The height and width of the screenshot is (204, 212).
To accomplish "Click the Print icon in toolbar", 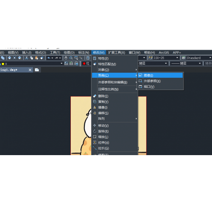I will click(x=9, y=58).
